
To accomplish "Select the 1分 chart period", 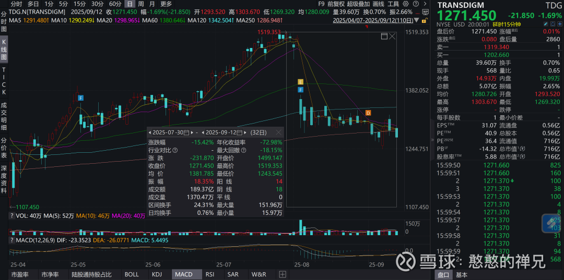I will (x=49, y=4).
